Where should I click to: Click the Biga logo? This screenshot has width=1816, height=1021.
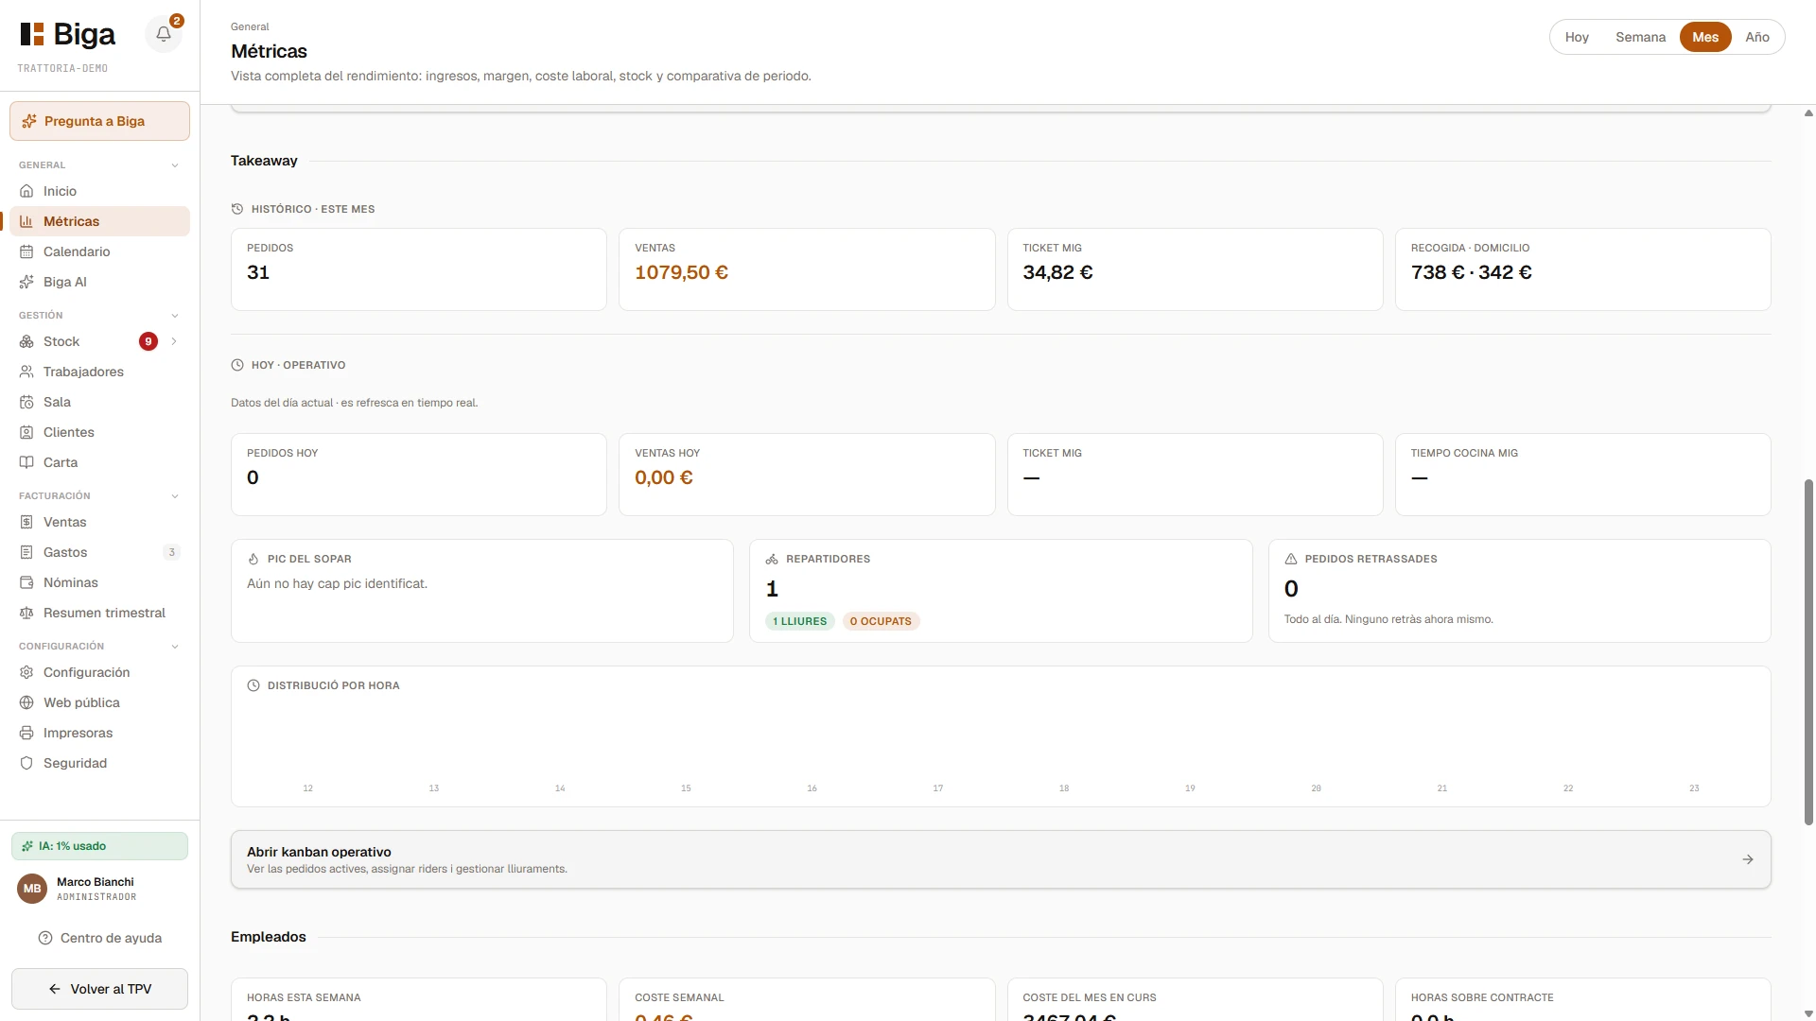tap(68, 35)
